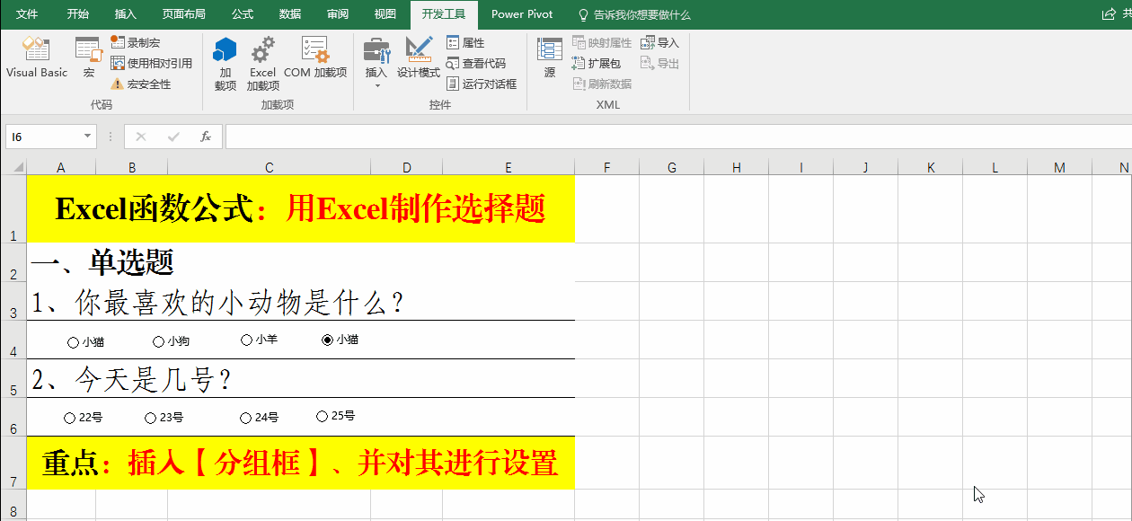
Task: Click 映射属性 map properties
Action: [x=602, y=42]
